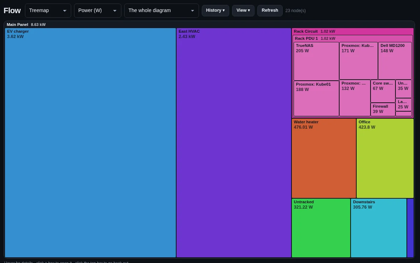
Task: Open the View menu
Action: (243, 10)
